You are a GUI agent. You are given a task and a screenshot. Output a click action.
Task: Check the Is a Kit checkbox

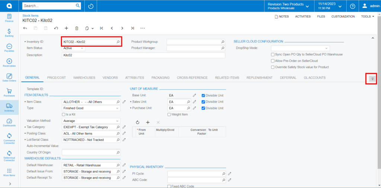pos(64,114)
